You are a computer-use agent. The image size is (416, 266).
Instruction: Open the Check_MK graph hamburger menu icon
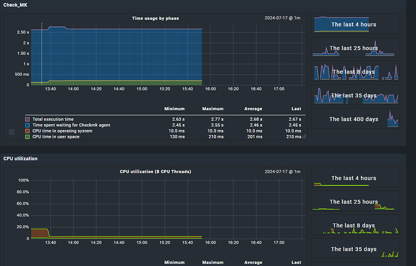click(x=11, y=132)
